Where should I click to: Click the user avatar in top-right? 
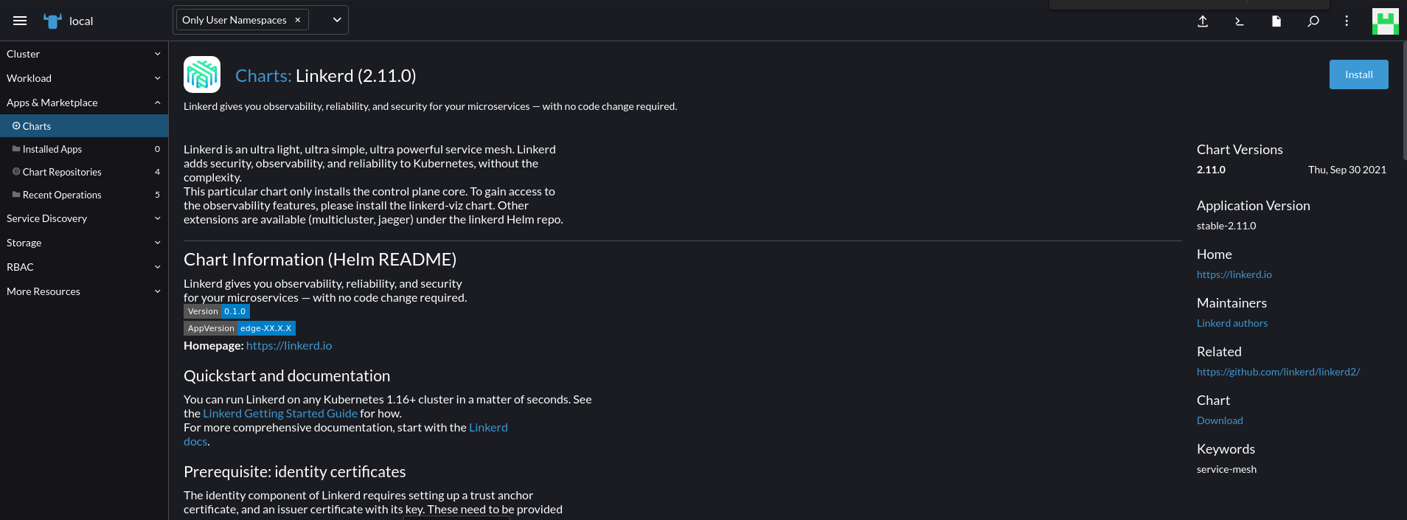(x=1385, y=21)
